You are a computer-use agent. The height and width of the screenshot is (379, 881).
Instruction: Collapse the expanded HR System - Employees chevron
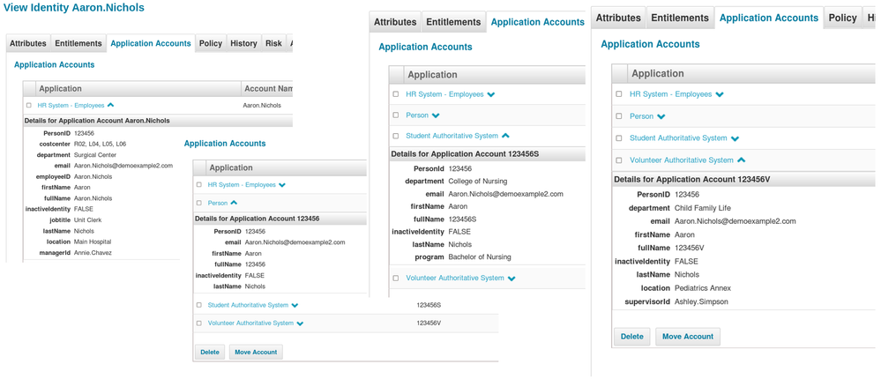(x=111, y=106)
